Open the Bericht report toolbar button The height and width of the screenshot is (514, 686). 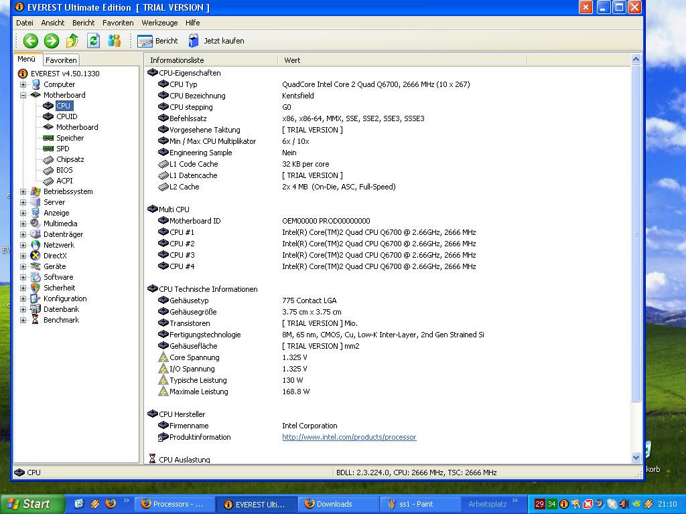coord(157,41)
